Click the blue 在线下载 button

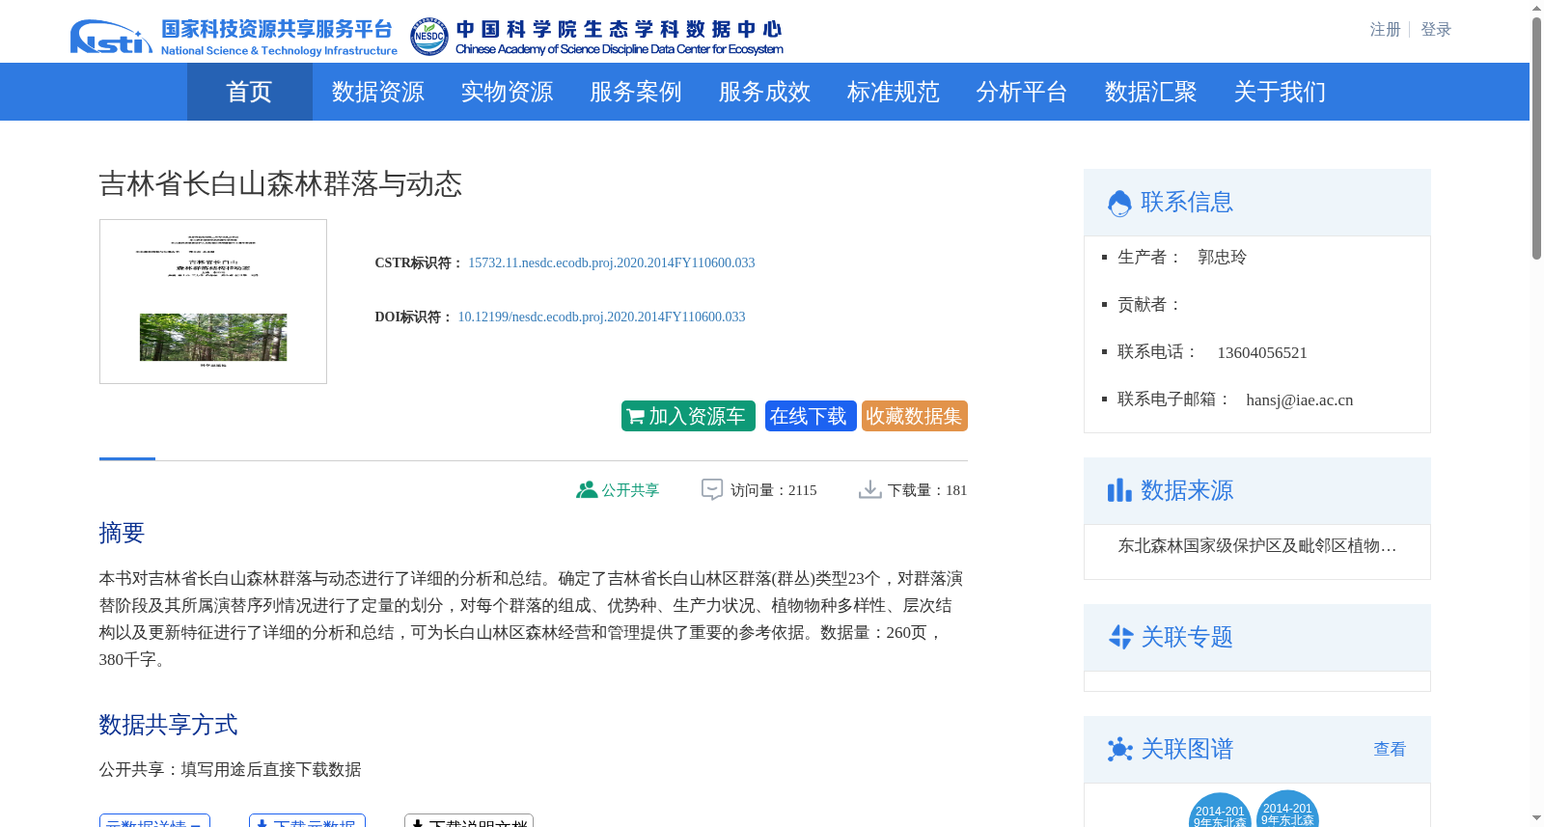811,416
